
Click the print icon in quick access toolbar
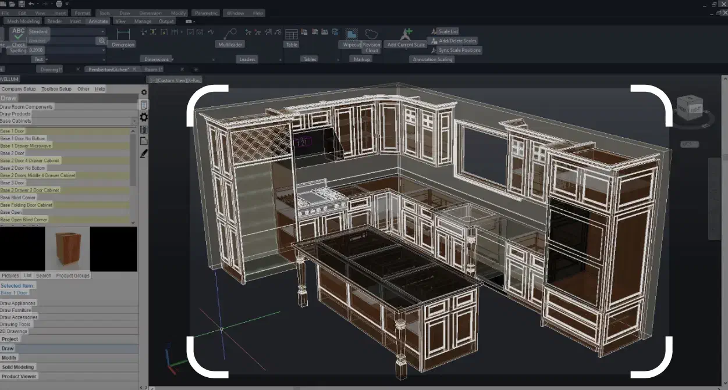pyautogui.click(x=59, y=4)
